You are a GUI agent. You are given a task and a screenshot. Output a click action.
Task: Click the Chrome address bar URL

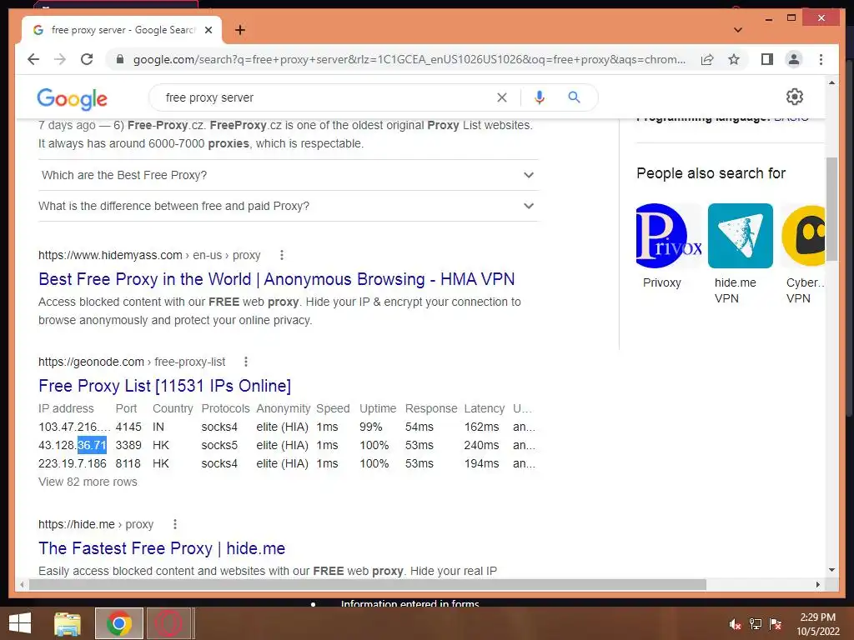click(x=409, y=59)
